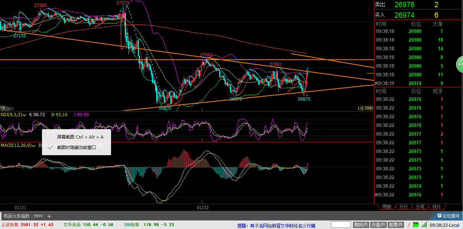Open the 商品分类指数 bottom tab
Viewport: 463px width, 229px height.
click(16, 216)
